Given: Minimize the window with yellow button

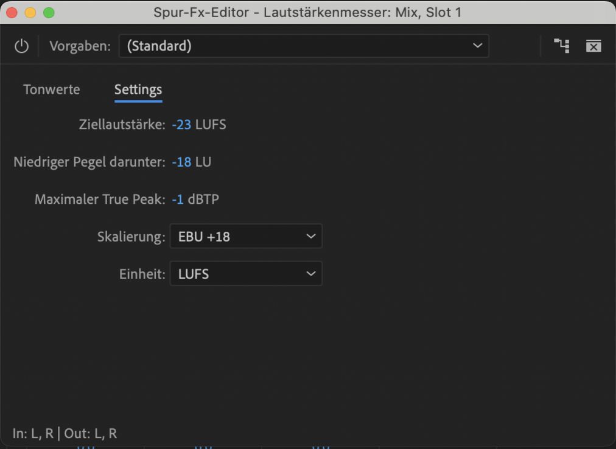Looking at the screenshot, I should pyautogui.click(x=30, y=12).
